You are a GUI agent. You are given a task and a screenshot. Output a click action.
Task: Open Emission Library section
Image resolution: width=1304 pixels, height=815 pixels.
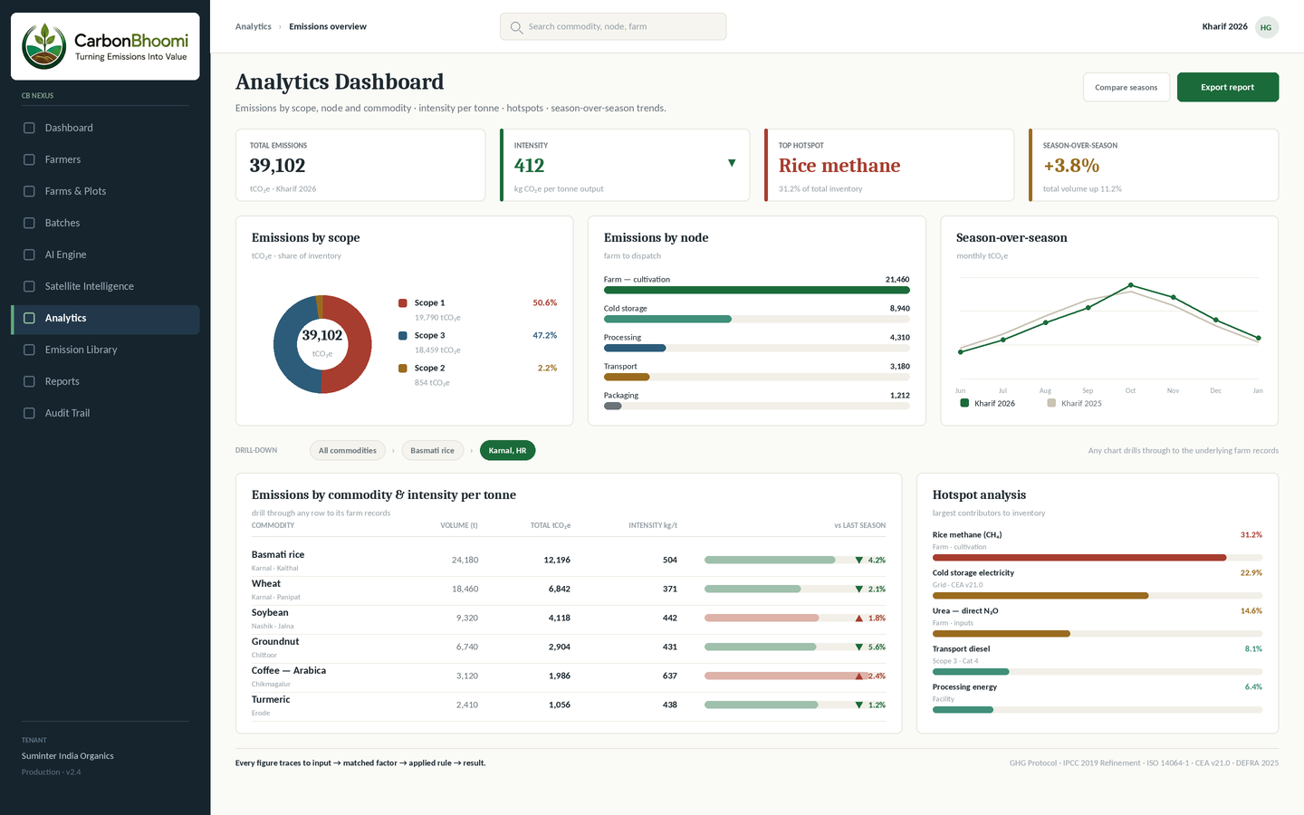[x=105, y=350]
